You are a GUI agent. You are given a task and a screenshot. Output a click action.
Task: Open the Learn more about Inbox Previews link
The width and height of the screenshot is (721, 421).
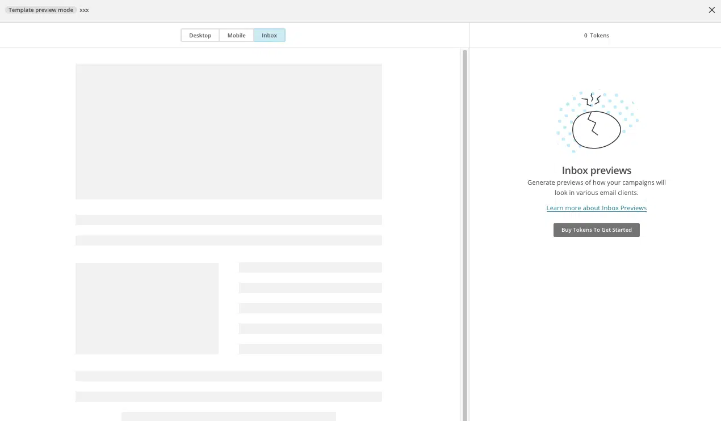pyautogui.click(x=596, y=208)
